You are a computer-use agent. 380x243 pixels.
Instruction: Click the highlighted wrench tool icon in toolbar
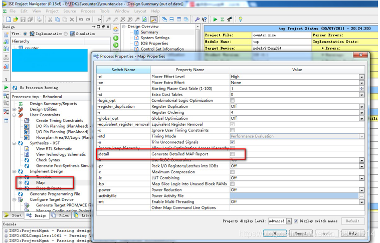click(153, 20)
